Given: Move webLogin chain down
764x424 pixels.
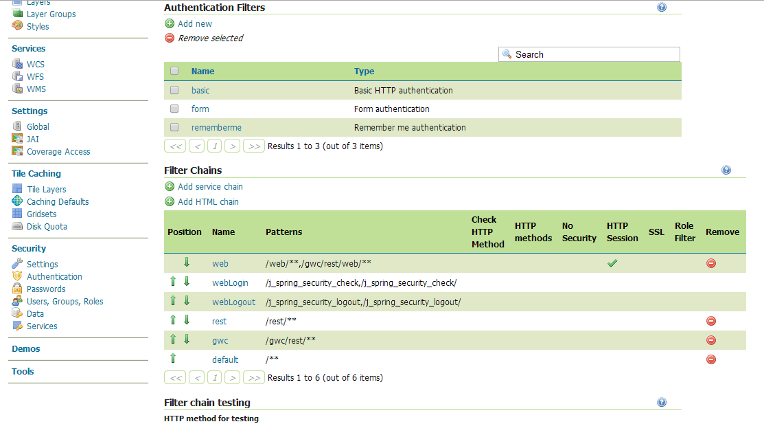Looking at the screenshot, I should (x=187, y=282).
